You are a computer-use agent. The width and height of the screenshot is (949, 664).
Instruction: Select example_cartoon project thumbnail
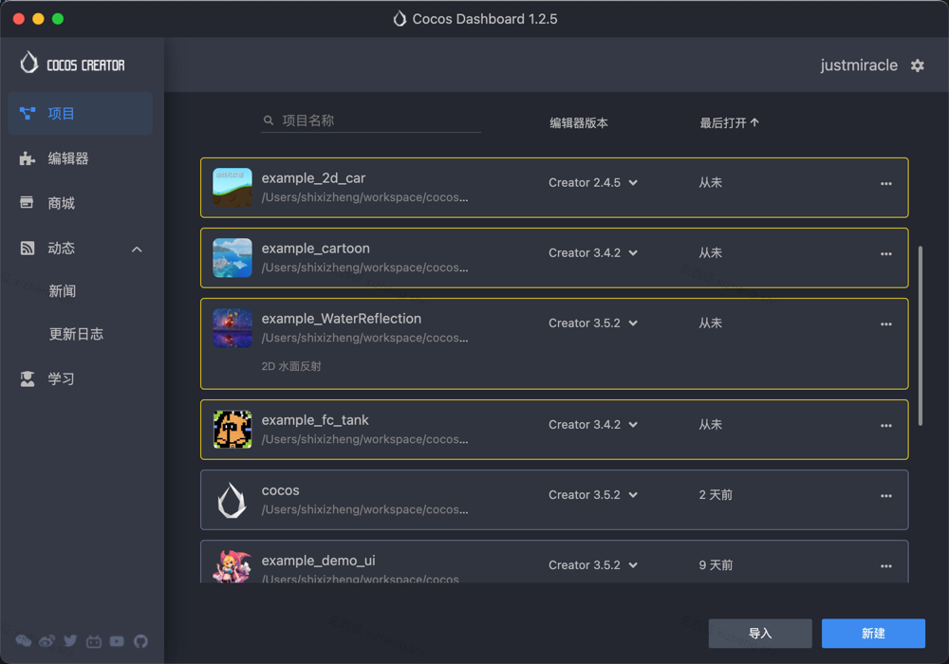pos(233,258)
